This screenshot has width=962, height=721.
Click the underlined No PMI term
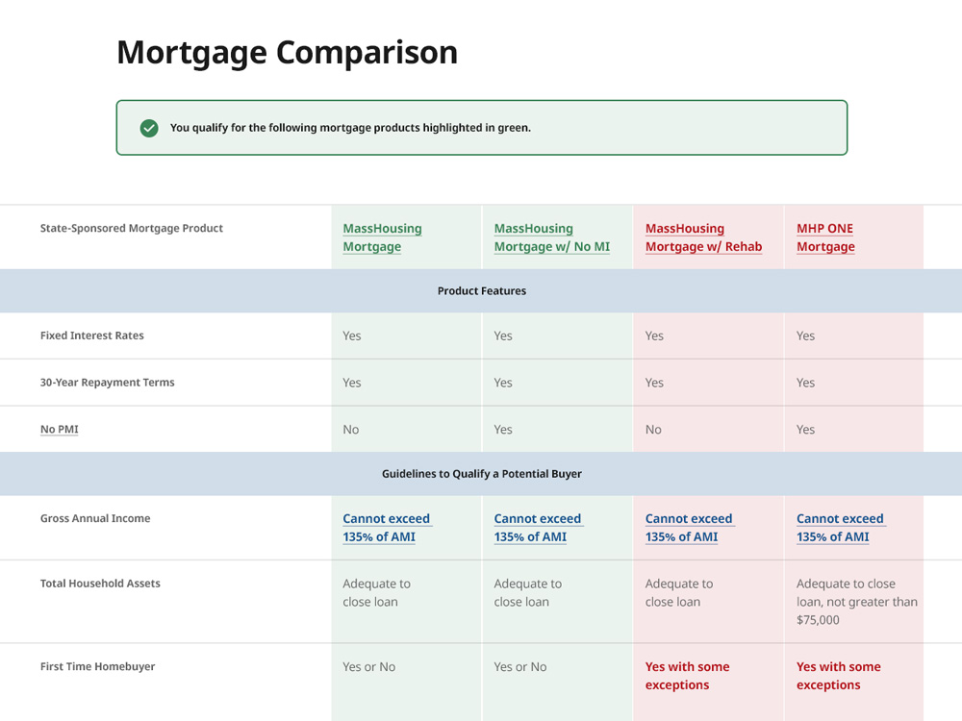point(60,430)
